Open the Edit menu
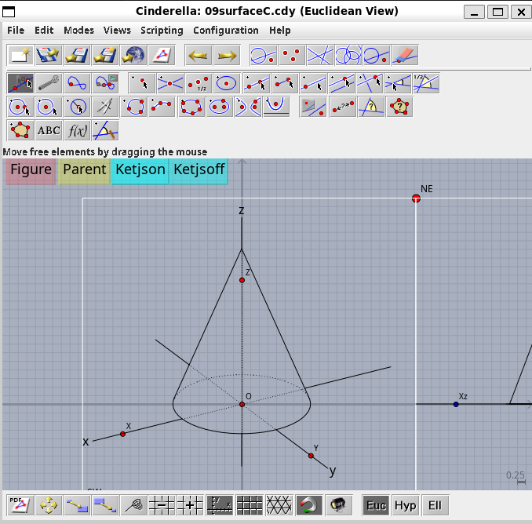The width and height of the screenshot is (532, 524). click(44, 31)
